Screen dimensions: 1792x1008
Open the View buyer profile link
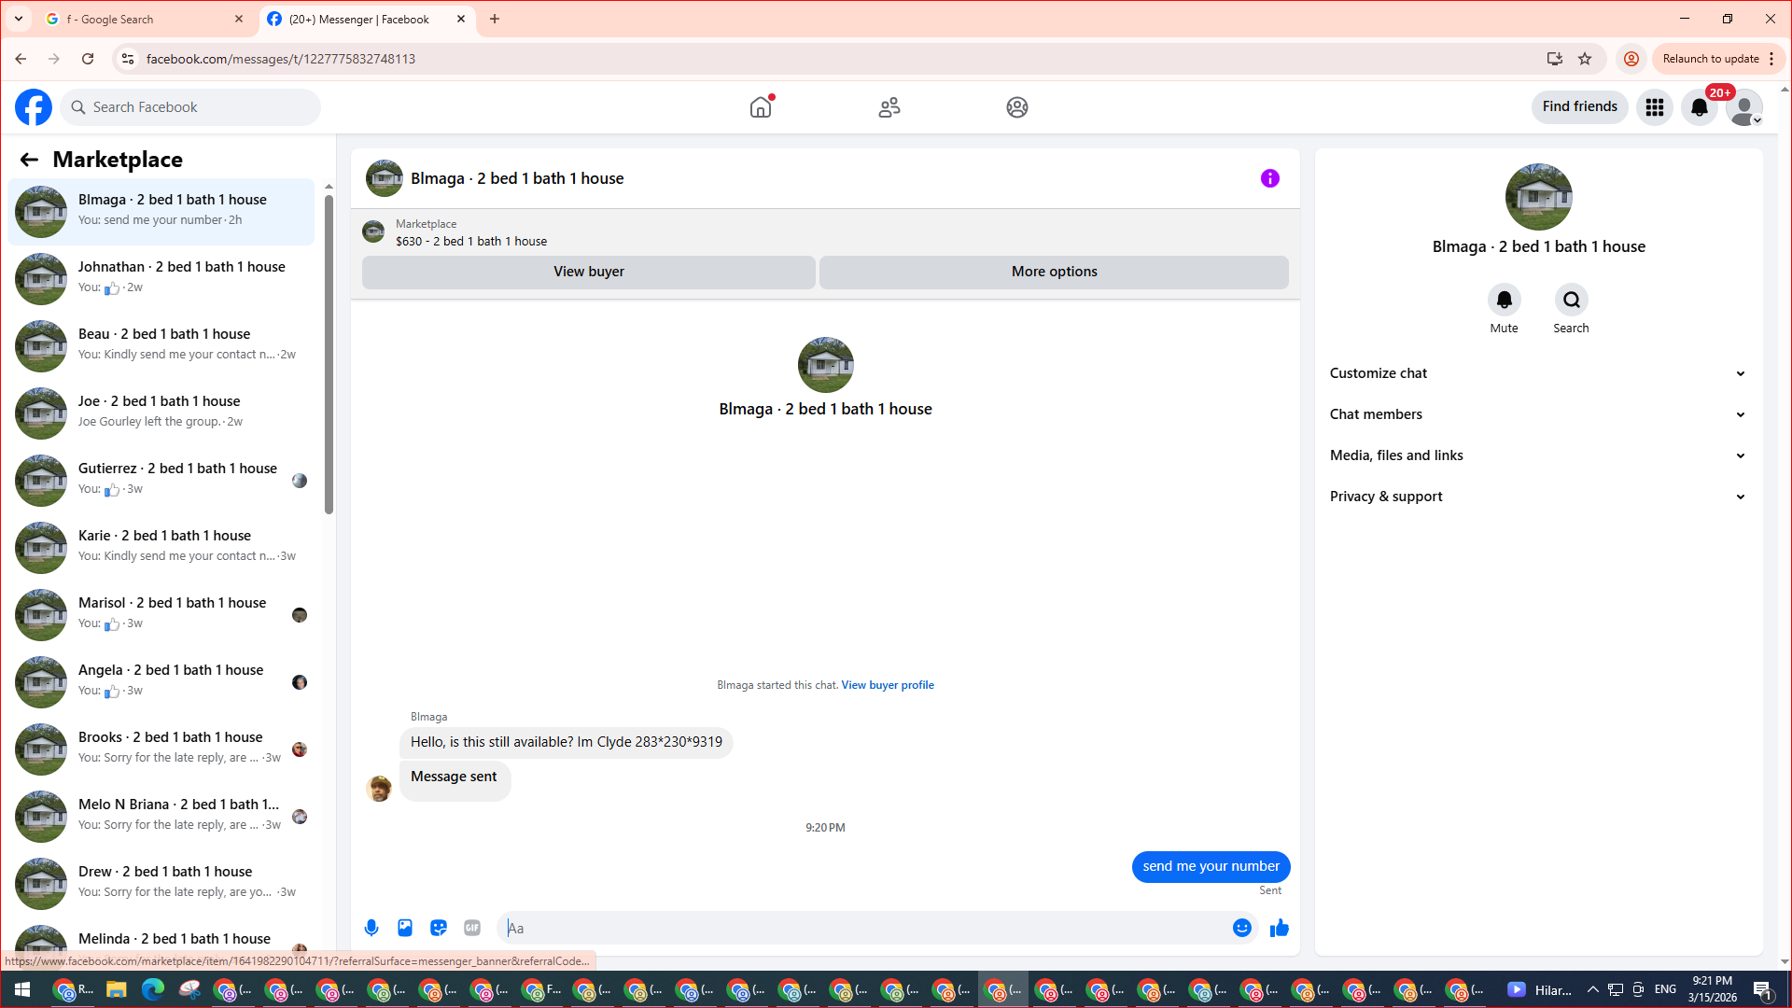coord(888,685)
